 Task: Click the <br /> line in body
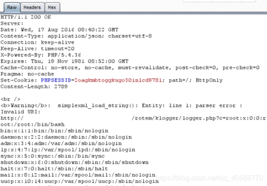[11, 99]
